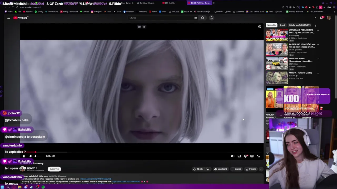This screenshot has width=337, height=189.
Task: Select the Źródło: iamAURORAVEVO chip
Action: point(300,25)
